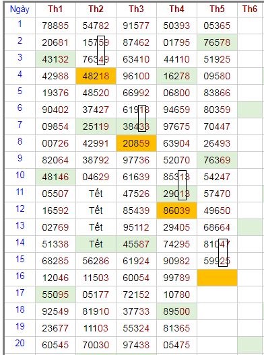264x355 pixels.
Task: Click orange highlighted cell 86039
Action: coord(176,210)
